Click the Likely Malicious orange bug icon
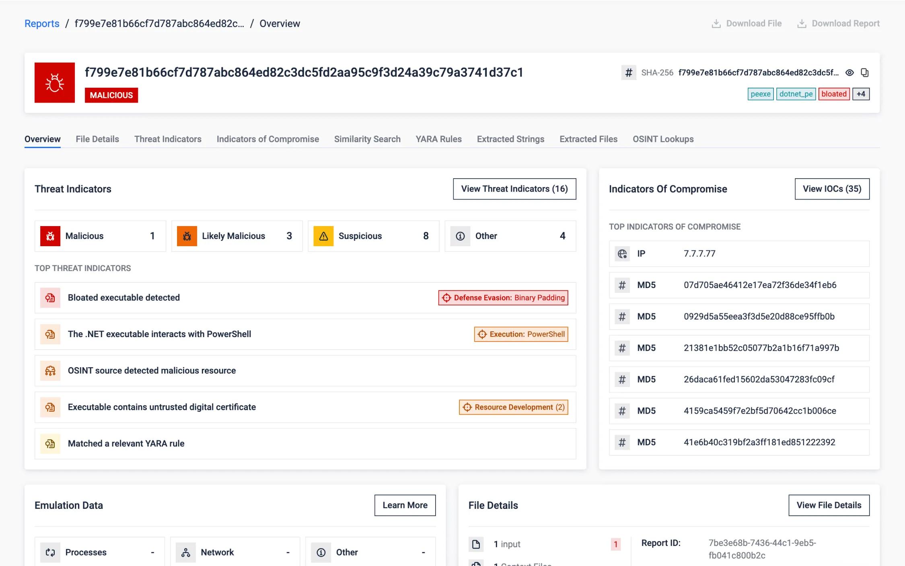This screenshot has height=566, width=905. (187, 236)
